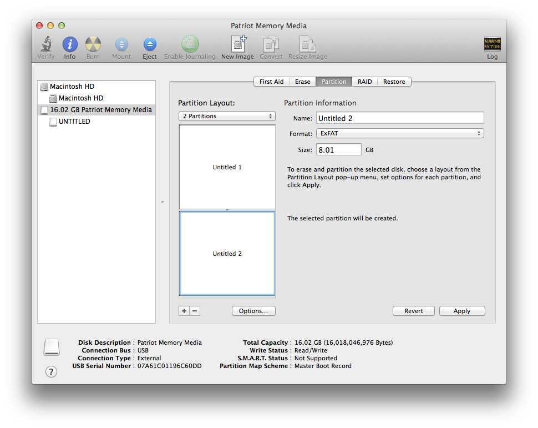Remove partition with minus button
Viewport: 538px width, 428px height.
195,311
